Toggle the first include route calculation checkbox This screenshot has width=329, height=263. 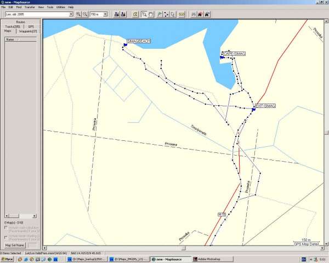pos(6,228)
